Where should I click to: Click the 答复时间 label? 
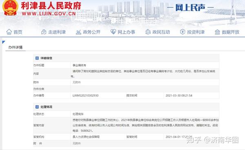pyautogui.click(x=132, y=137)
